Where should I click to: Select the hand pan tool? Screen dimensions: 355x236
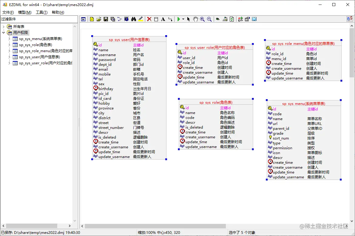195,19
